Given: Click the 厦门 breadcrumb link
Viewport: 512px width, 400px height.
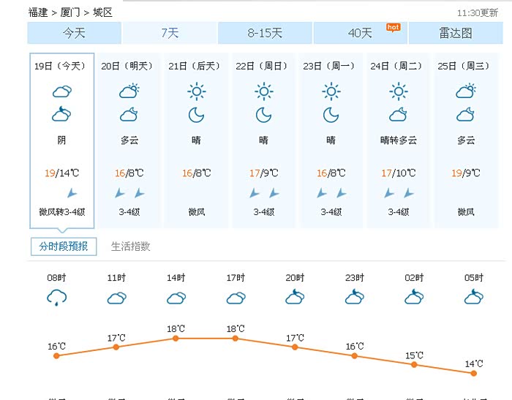Looking at the screenshot, I should 71,12.
